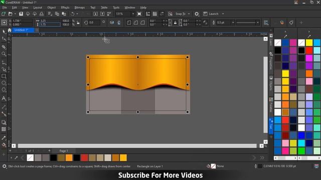This screenshot has width=321, height=180.
Task: Select the Transparency checkerboard tool
Action: click(4, 129)
